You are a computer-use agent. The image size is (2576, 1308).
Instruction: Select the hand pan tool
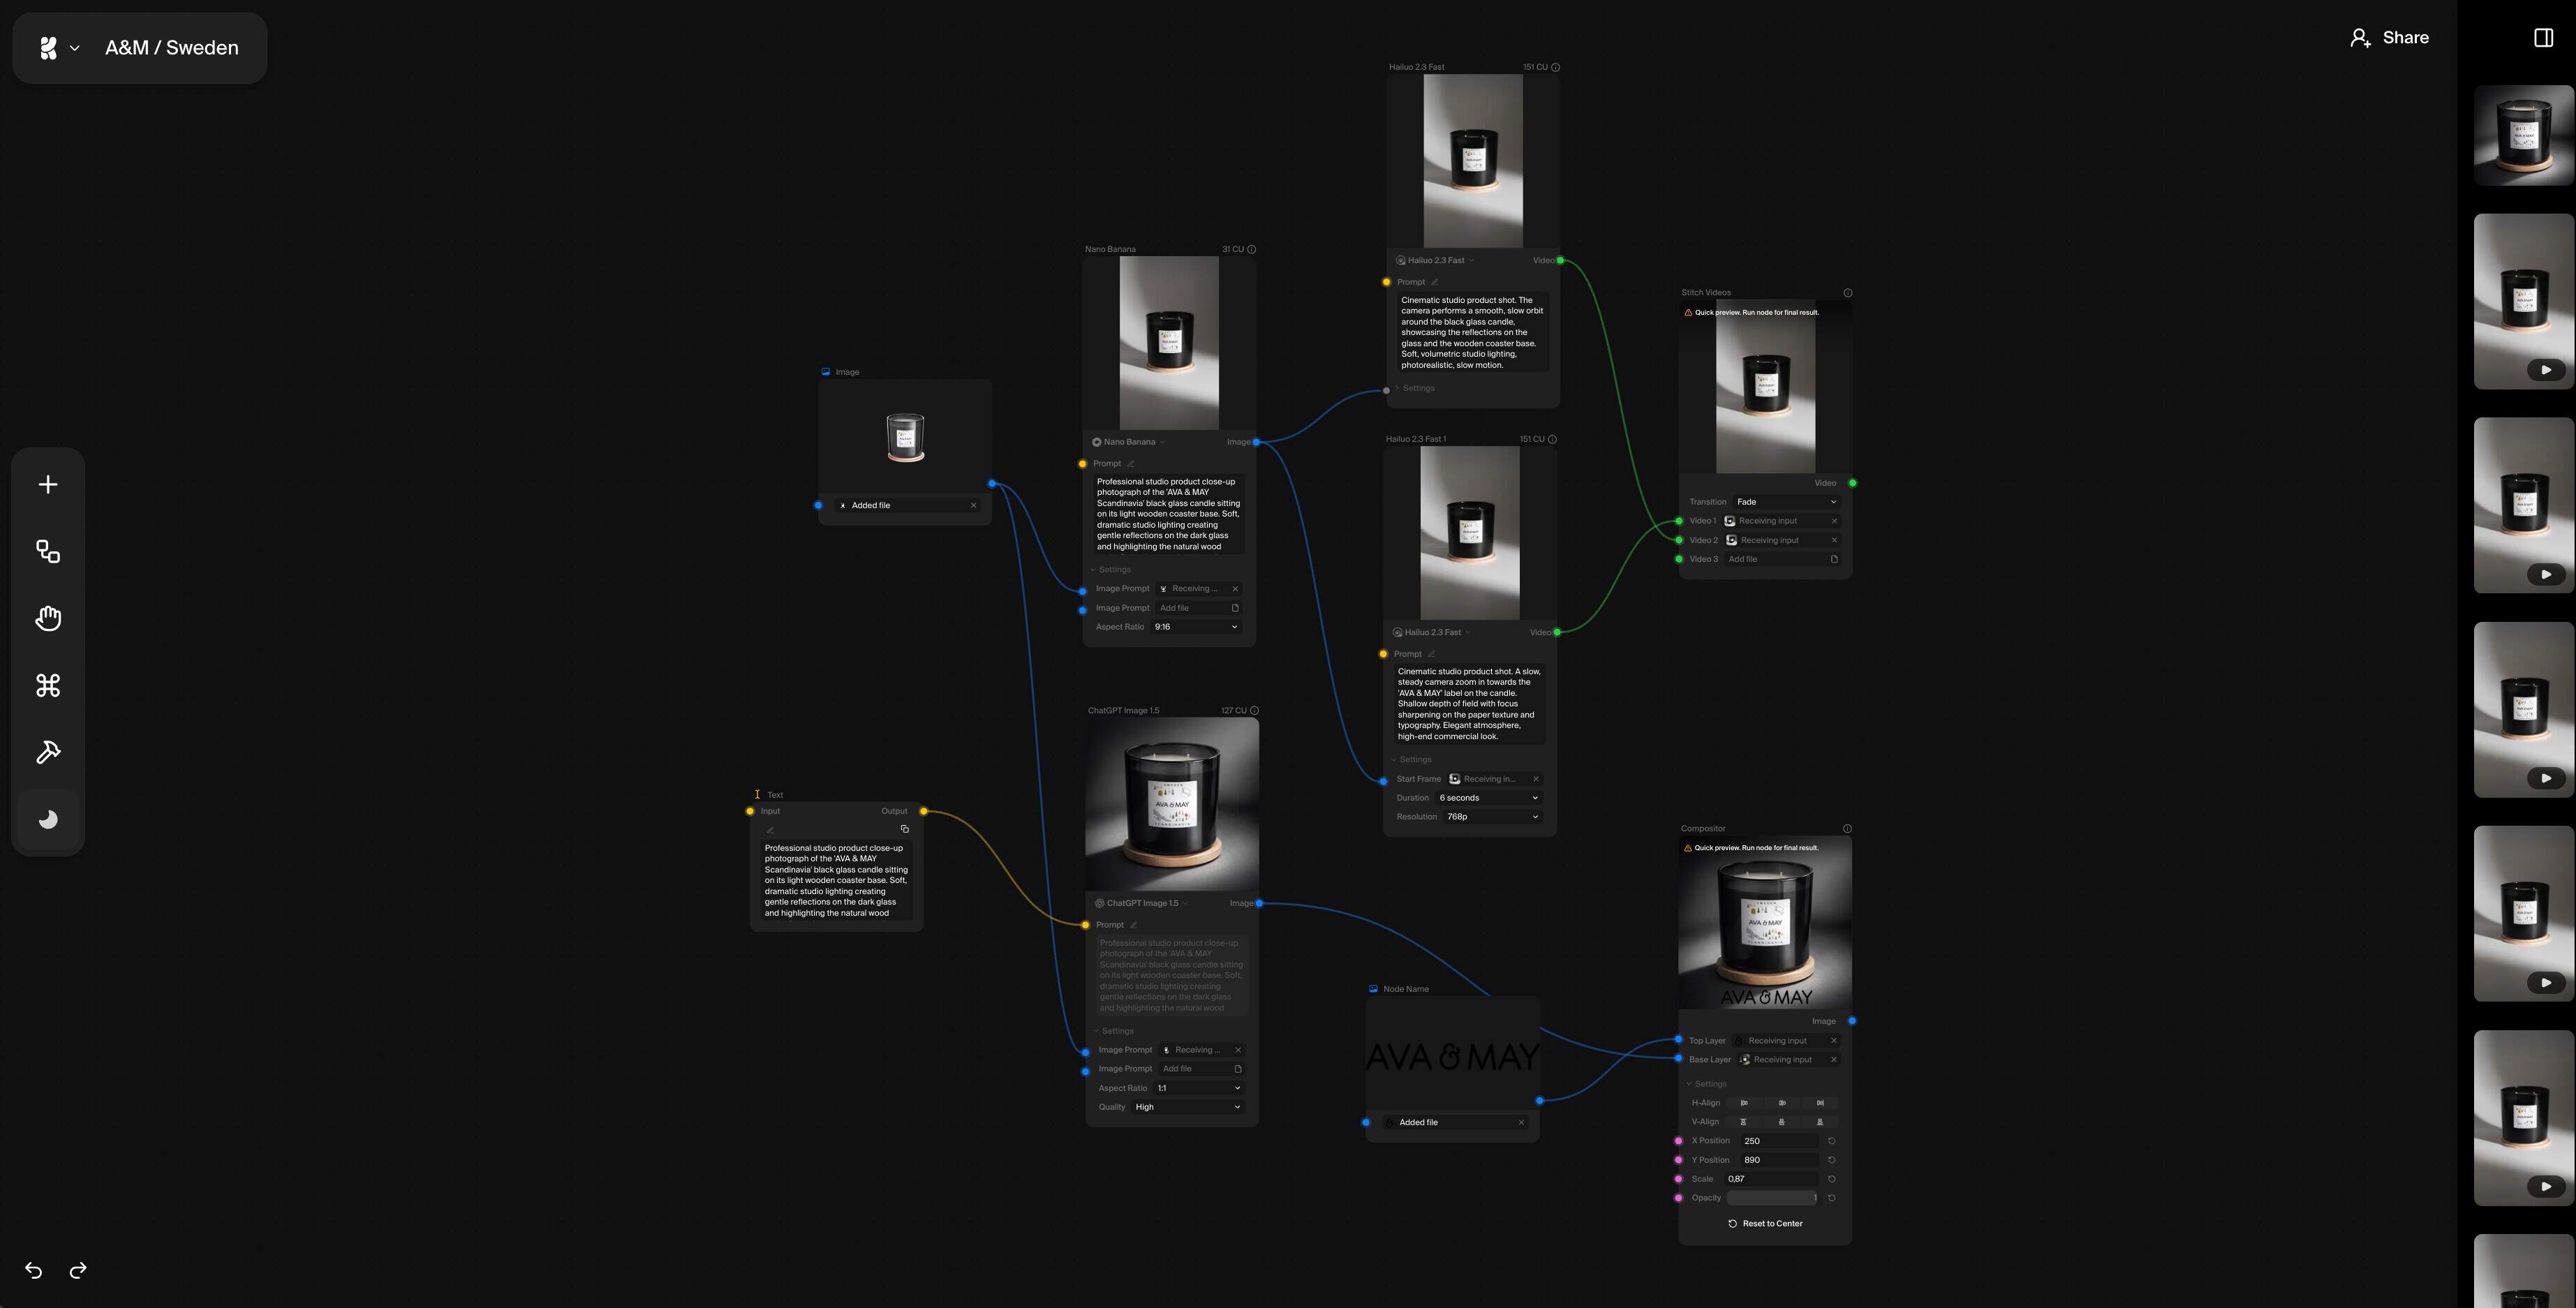click(x=48, y=619)
